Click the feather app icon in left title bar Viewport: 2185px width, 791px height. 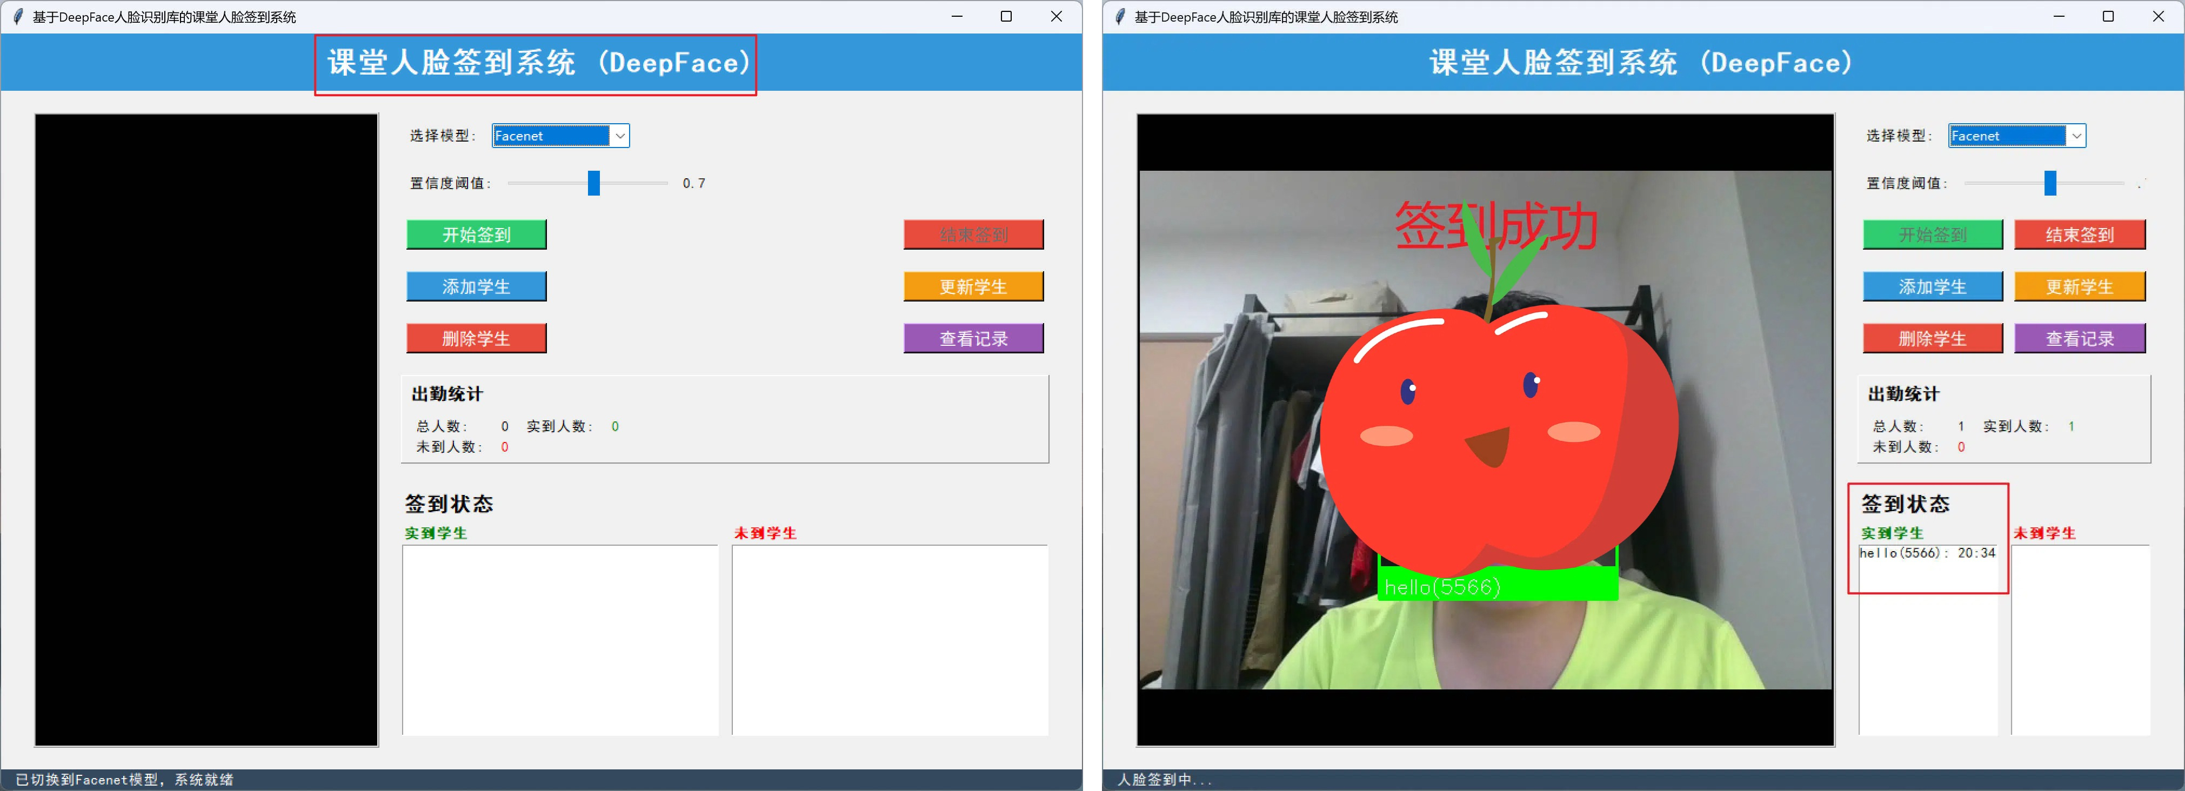coord(18,16)
